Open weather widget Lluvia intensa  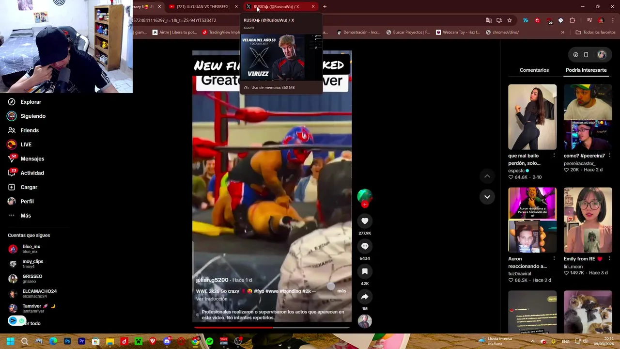[495, 341]
